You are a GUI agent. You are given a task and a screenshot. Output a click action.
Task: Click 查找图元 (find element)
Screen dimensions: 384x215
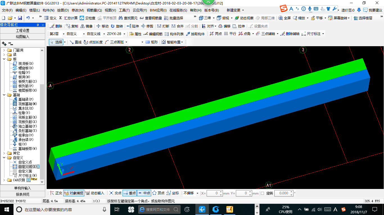pyautogui.click(x=128, y=18)
